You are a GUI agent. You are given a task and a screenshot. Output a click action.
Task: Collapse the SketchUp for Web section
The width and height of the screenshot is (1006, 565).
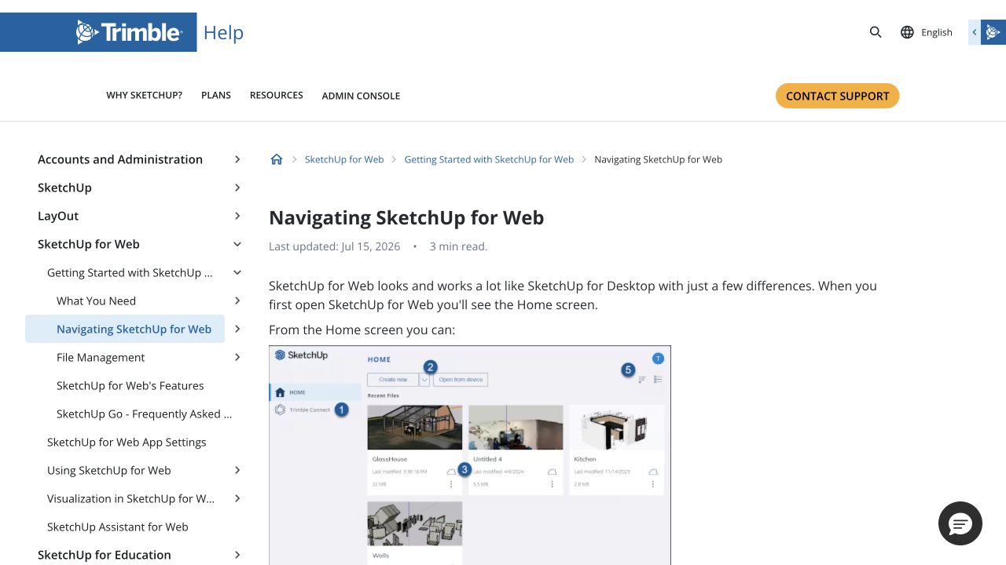pyautogui.click(x=237, y=244)
